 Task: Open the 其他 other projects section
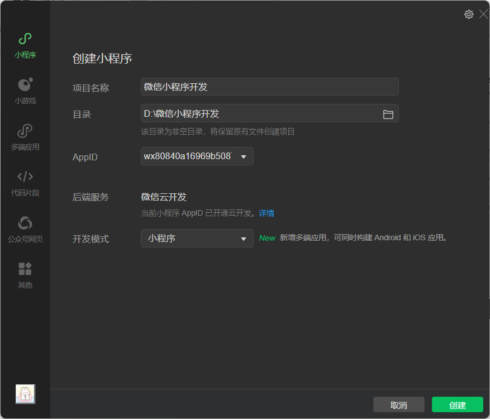(25, 275)
